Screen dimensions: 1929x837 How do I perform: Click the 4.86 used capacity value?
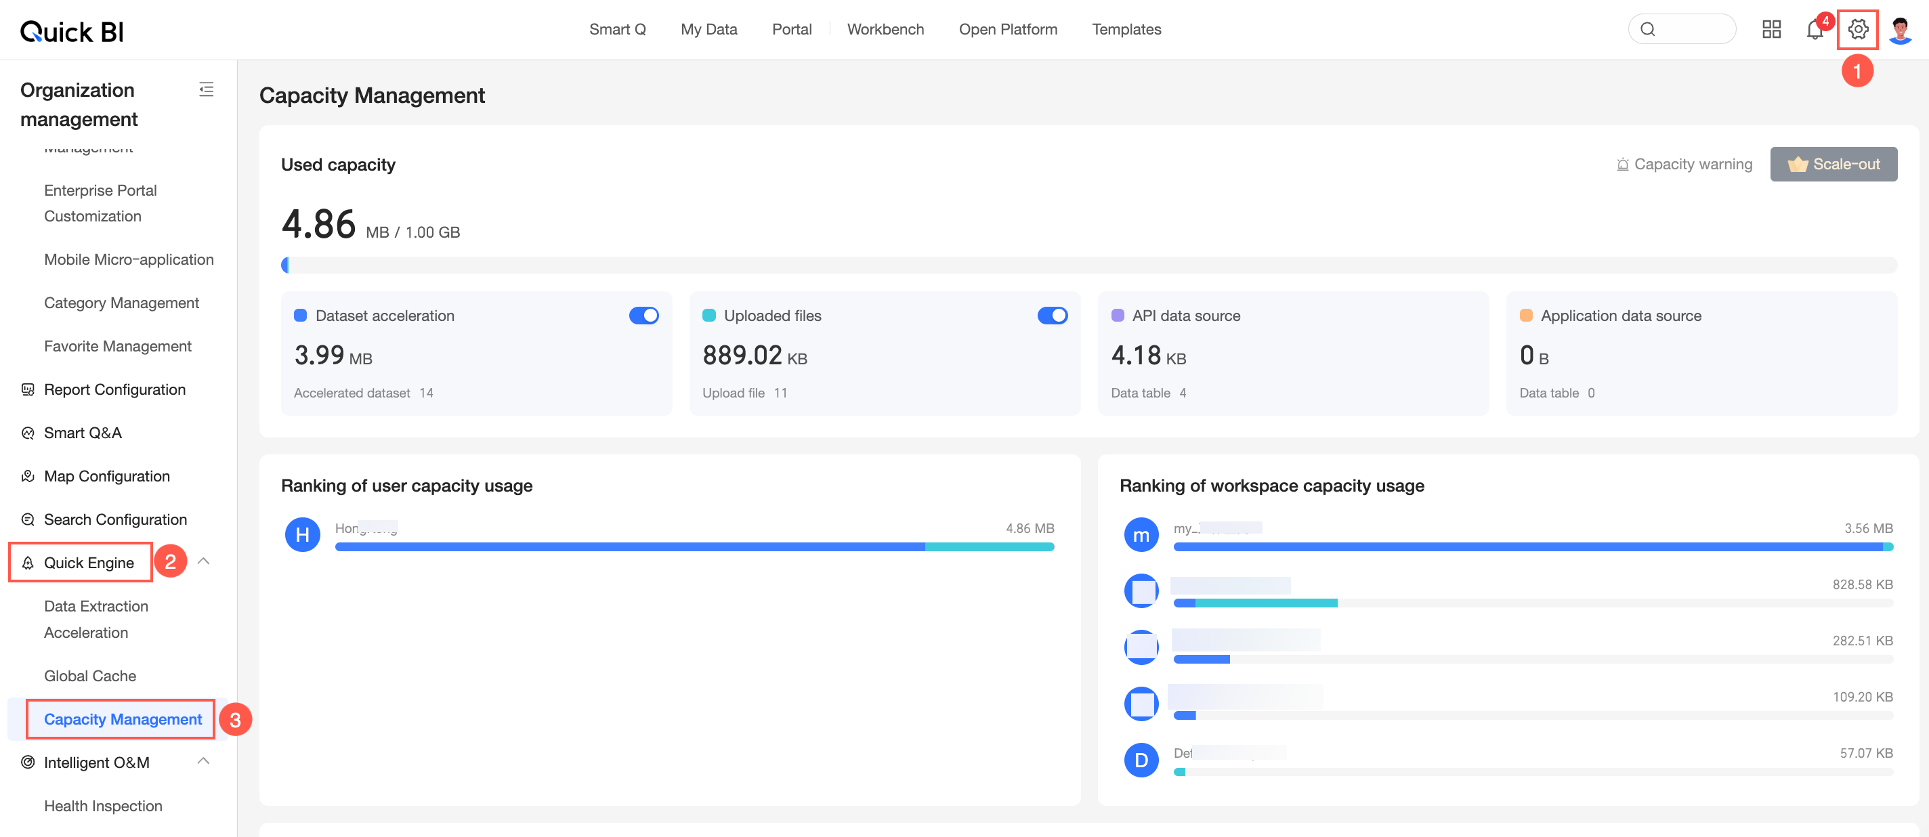318,225
